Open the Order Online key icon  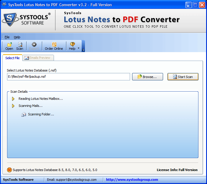[54, 44]
